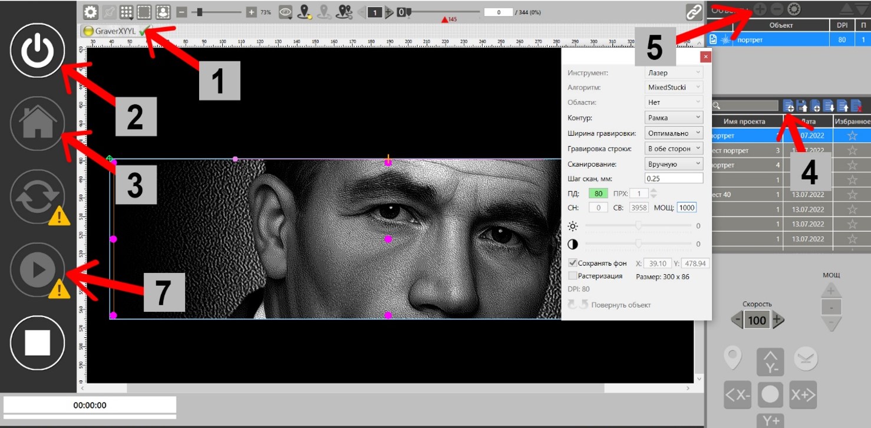Toggle the Сохранять фон checkbox

click(572, 263)
